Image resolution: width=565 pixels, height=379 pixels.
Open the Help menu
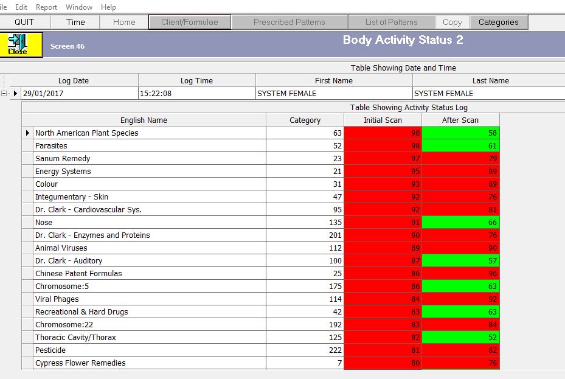(x=108, y=7)
